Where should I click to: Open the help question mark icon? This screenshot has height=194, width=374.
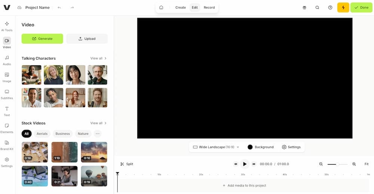(x=330, y=7)
